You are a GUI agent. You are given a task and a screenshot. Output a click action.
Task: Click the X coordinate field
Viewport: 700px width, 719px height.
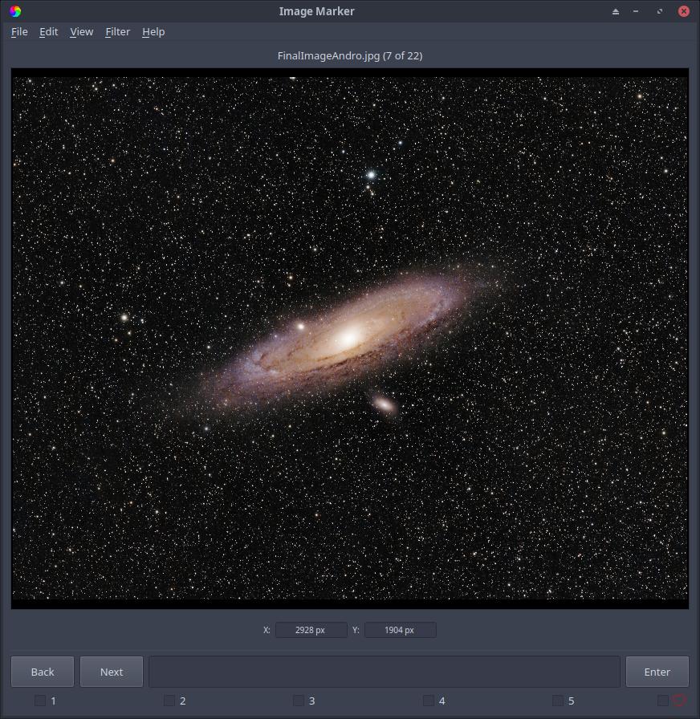click(311, 630)
